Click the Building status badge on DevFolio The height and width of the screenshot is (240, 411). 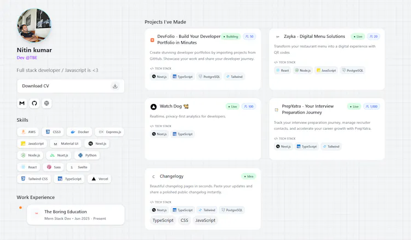click(231, 36)
